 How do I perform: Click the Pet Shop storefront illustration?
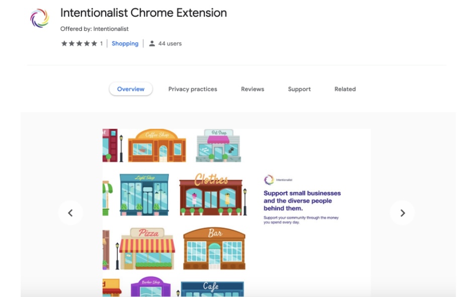pyautogui.click(x=218, y=145)
